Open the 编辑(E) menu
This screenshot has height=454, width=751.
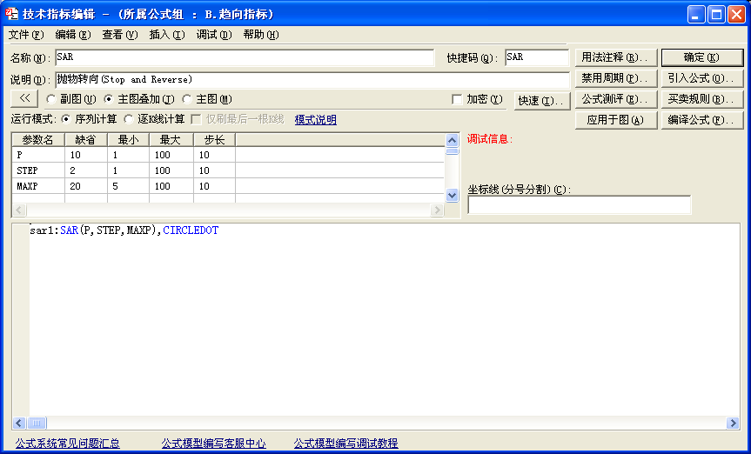pos(73,35)
